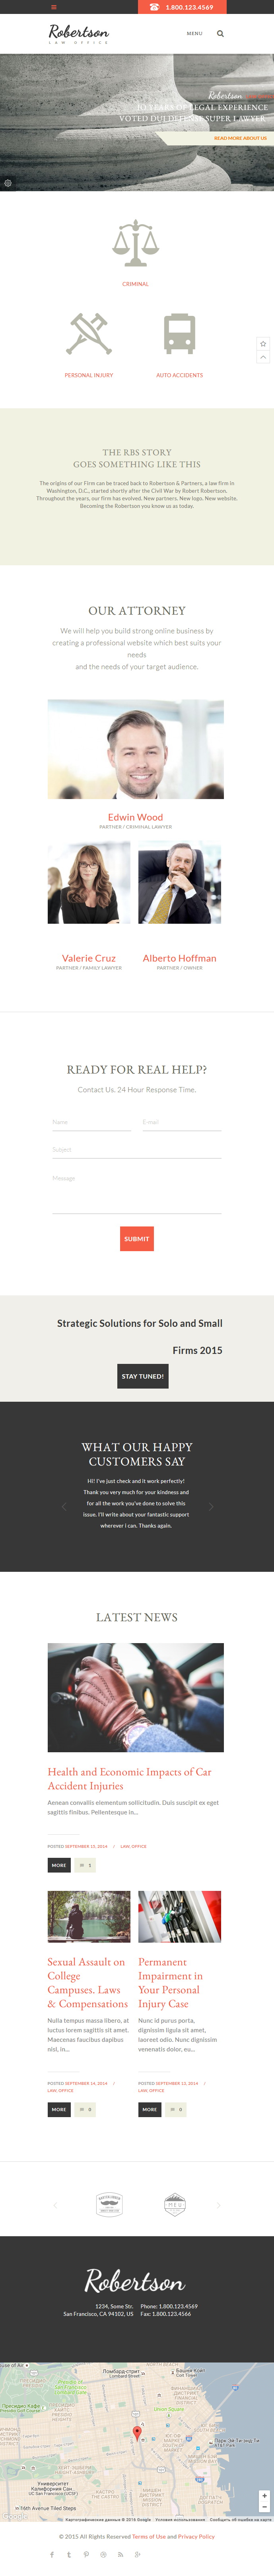The height and width of the screenshot is (2576, 274).
Task: Open the Privacy Policy link
Action: click(x=196, y=2536)
